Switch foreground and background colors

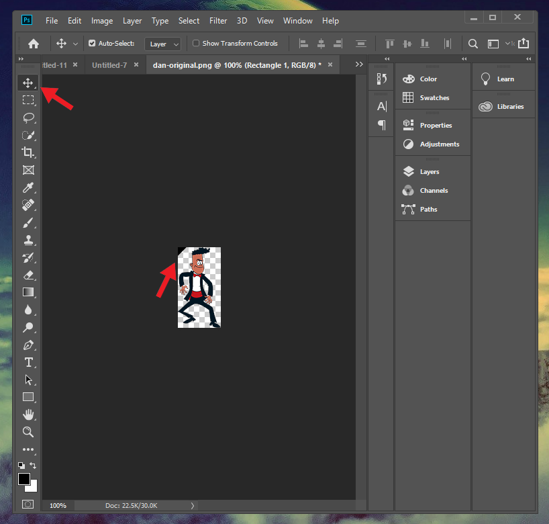(33, 466)
